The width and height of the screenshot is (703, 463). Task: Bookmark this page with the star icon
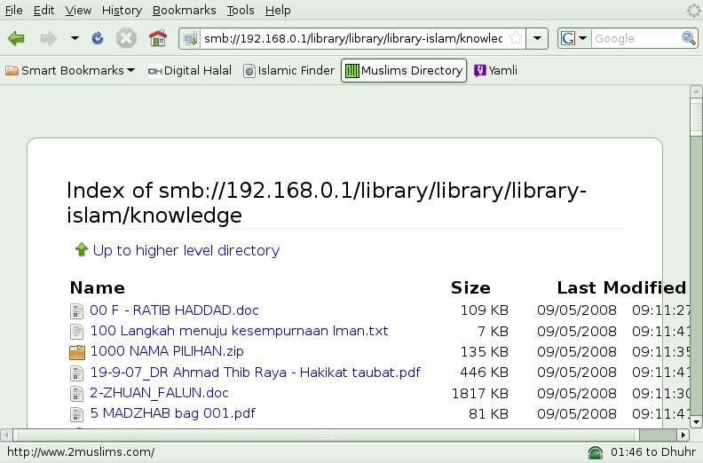[x=516, y=38]
